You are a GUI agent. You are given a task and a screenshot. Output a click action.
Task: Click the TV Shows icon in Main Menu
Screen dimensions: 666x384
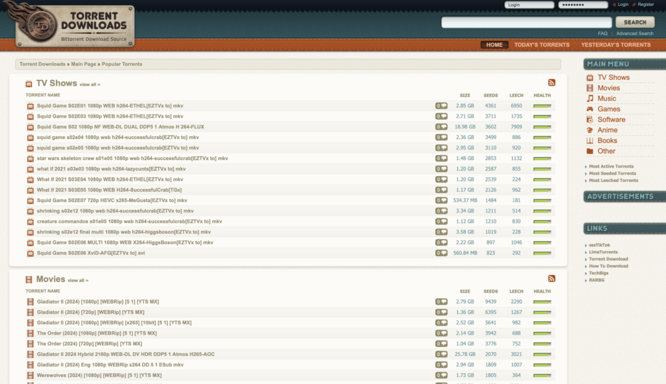(x=589, y=78)
